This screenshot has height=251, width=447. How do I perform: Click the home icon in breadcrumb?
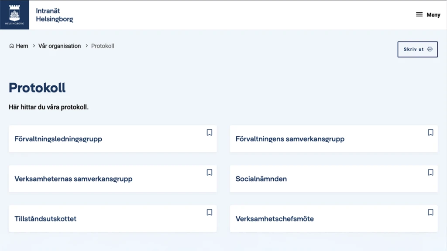coord(11,46)
